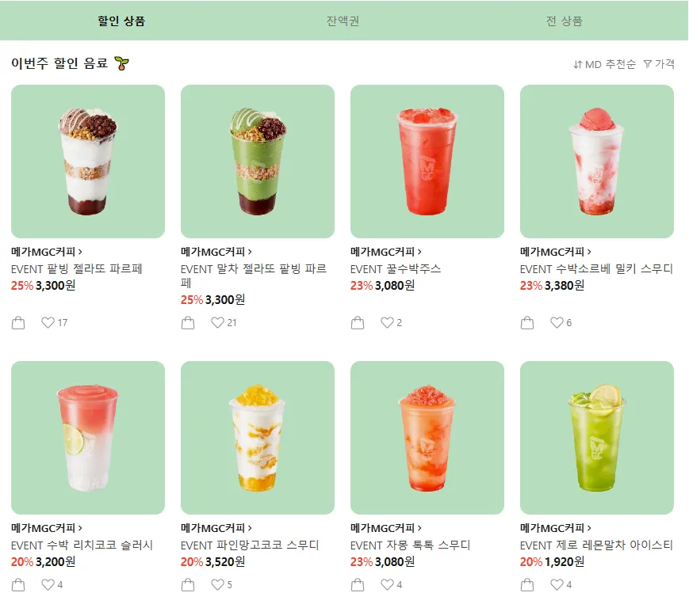Image resolution: width=689 pixels, height=608 pixels.
Task: Add 자몽 톡톡 스무디 to shopping bag
Action: (358, 585)
